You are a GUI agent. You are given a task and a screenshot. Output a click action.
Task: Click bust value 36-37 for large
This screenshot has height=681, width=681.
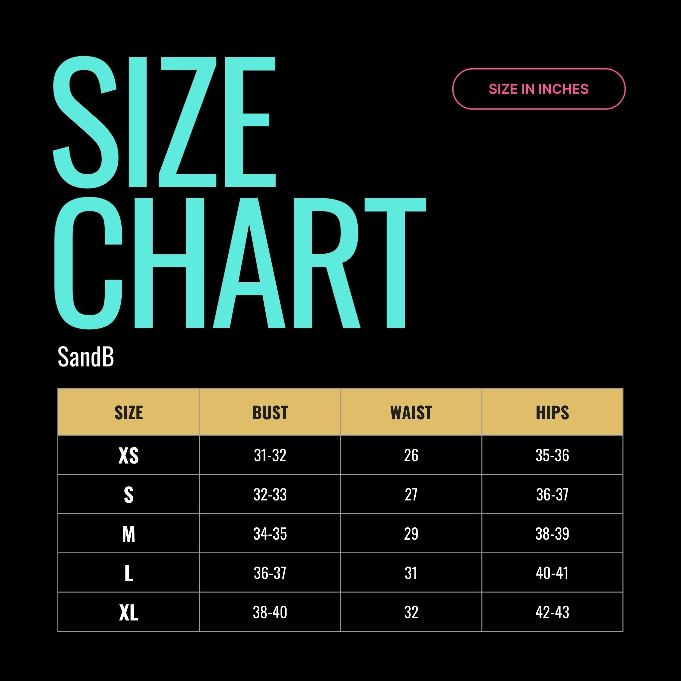pos(270,573)
